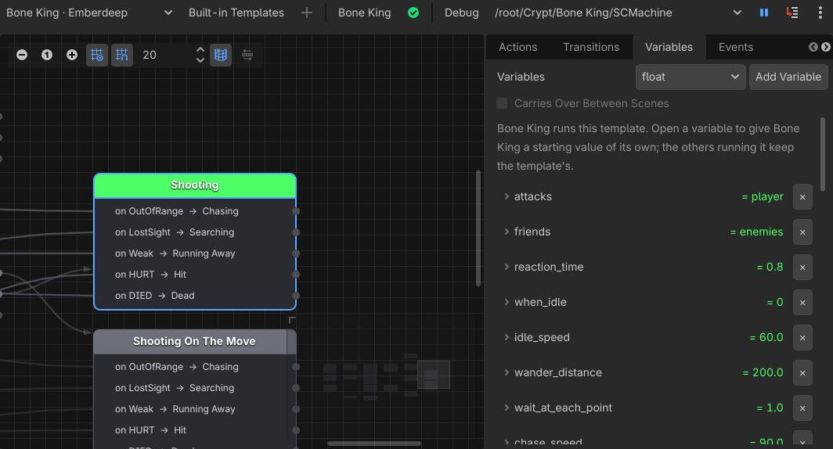Image resolution: width=833 pixels, height=449 pixels.
Task: Expand the wander_distance variable
Action: coord(507,372)
